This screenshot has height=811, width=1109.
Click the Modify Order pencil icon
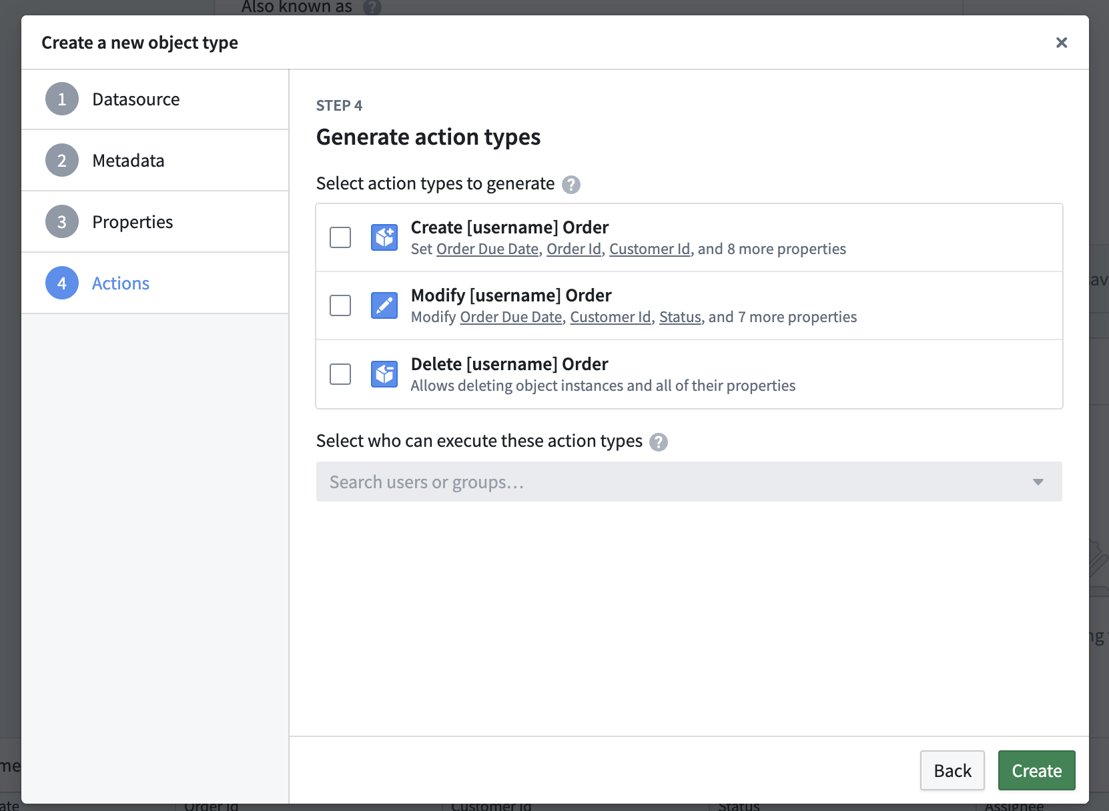[384, 305]
